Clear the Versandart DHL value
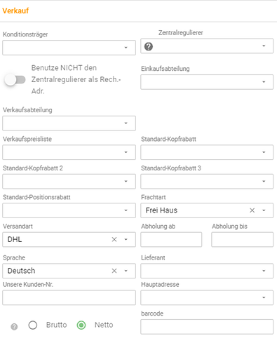277x350 pixels. pos(114,239)
